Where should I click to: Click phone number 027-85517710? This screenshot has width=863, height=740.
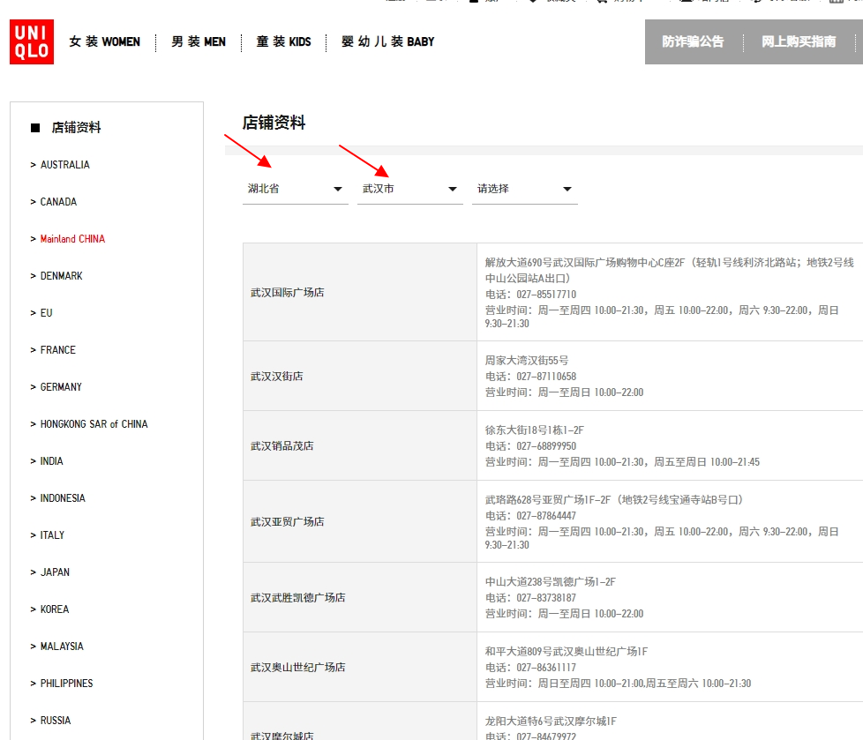pos(546,295)
